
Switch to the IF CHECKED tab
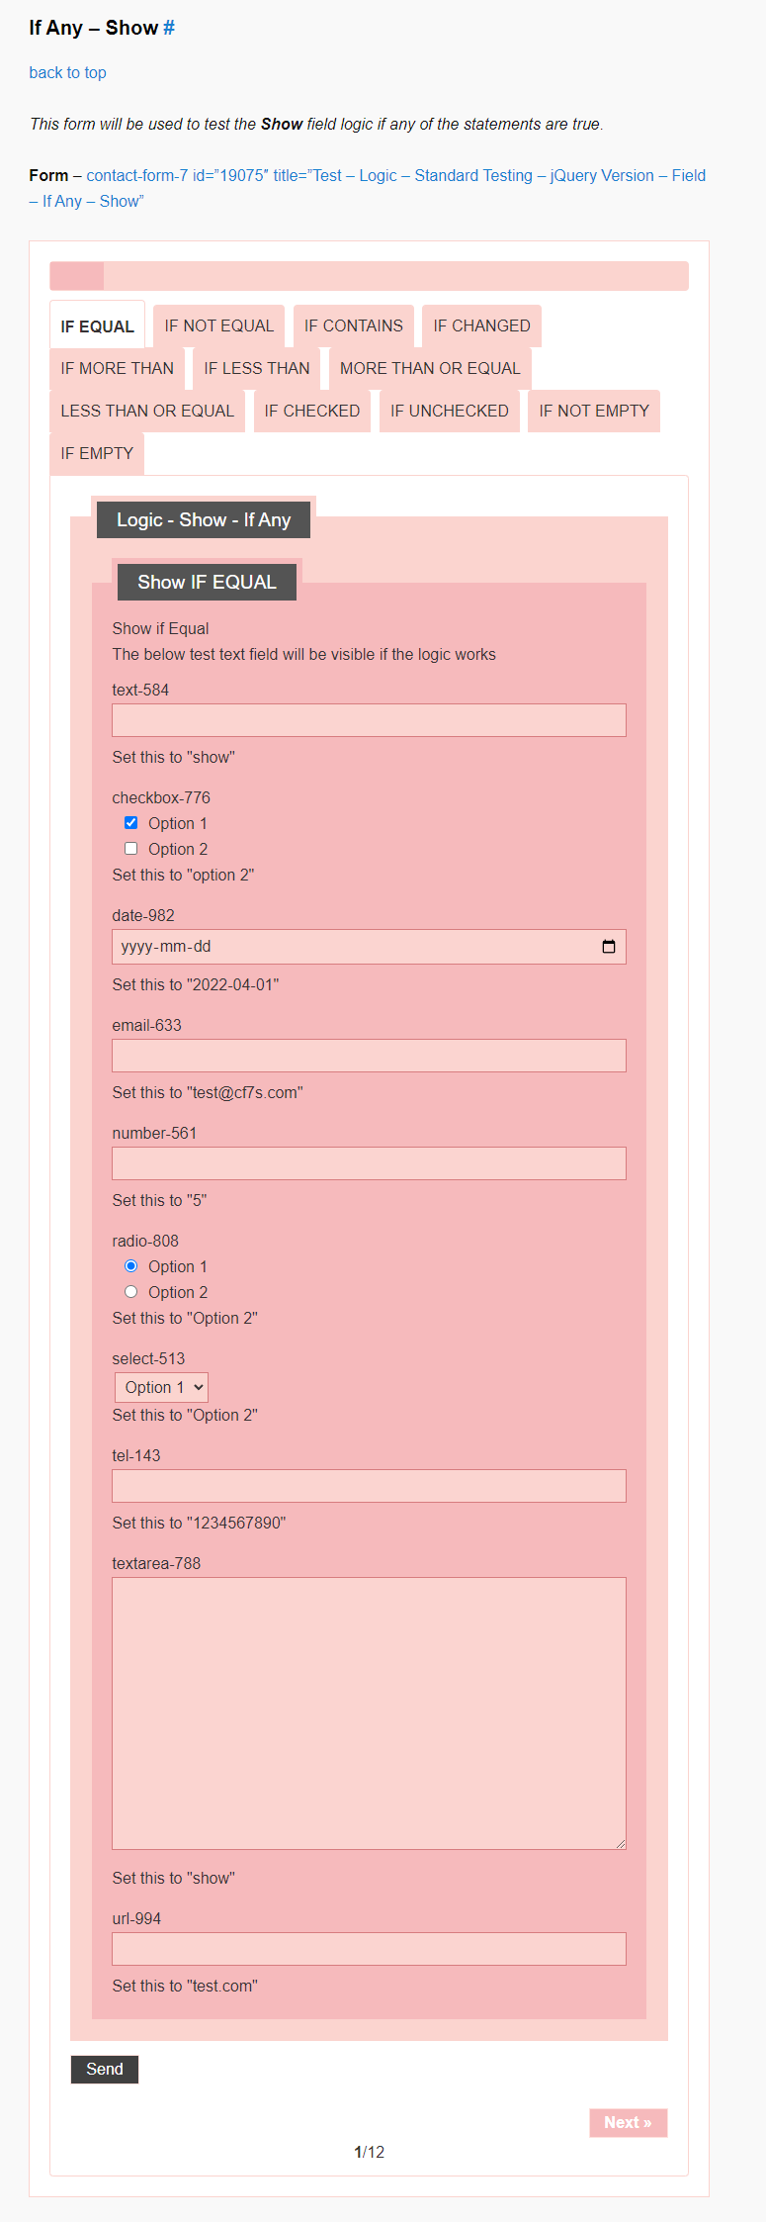(x=311, y=412)
